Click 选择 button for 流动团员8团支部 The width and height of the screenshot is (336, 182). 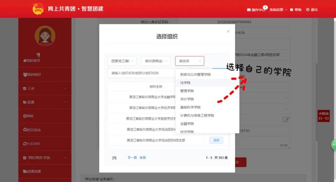[x=216, y=140]
